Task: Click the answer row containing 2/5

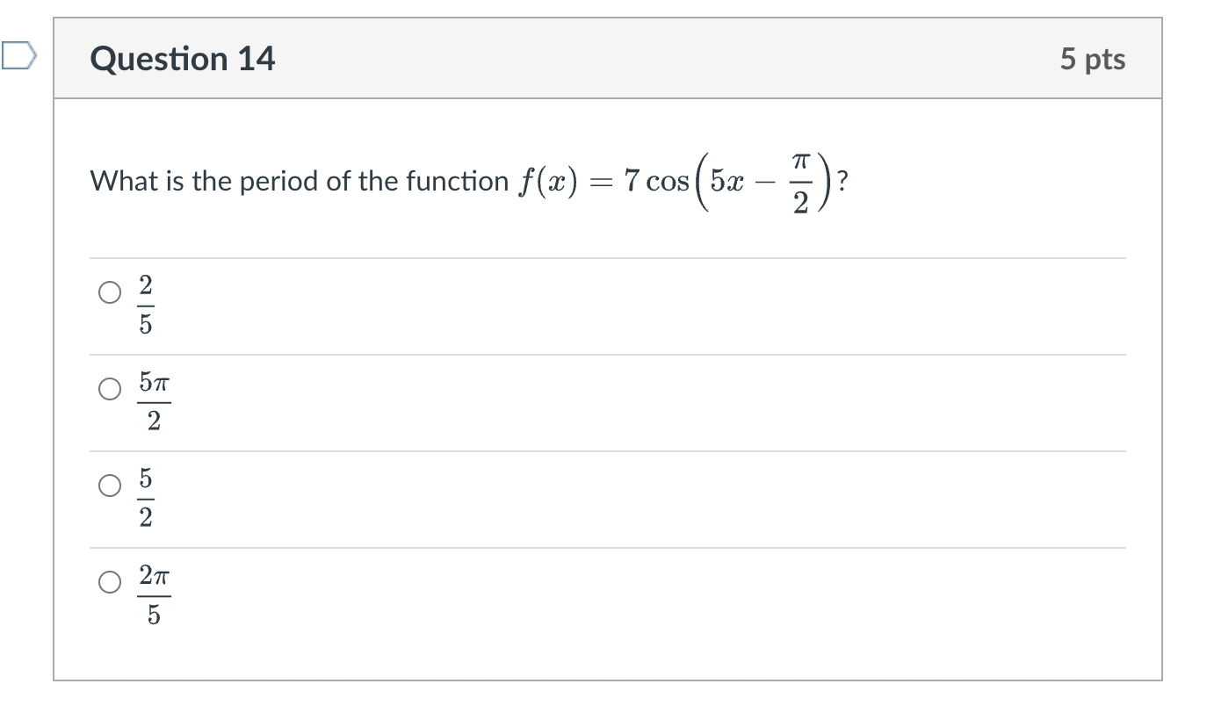Action: [x=527, y=305]
